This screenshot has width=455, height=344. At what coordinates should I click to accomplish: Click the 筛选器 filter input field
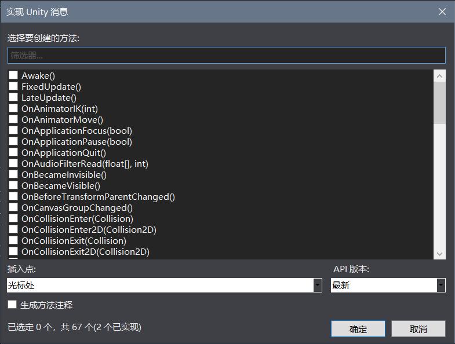[226, 55]
